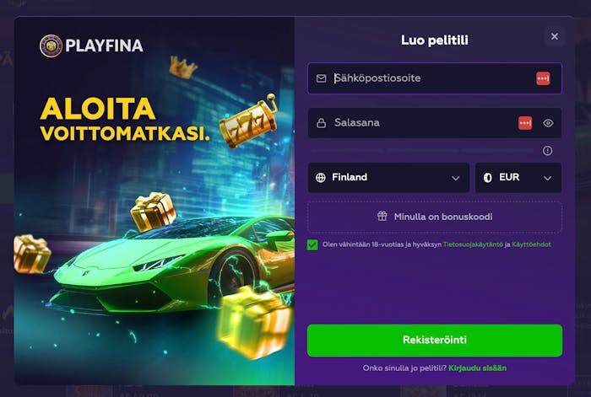Click the coin icon beside EUR
The image size is (591, 397).
point(487,178)
